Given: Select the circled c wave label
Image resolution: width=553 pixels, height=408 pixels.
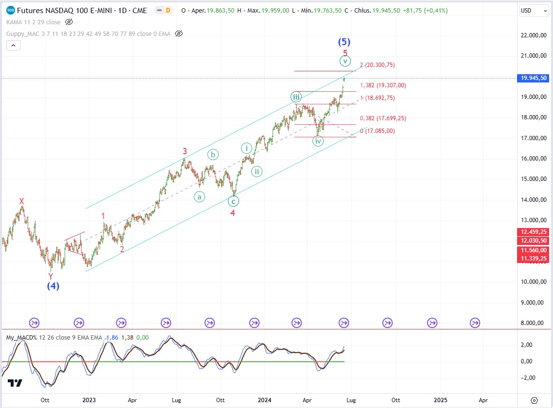Looking at the screenshot, I should click(233, 202).
